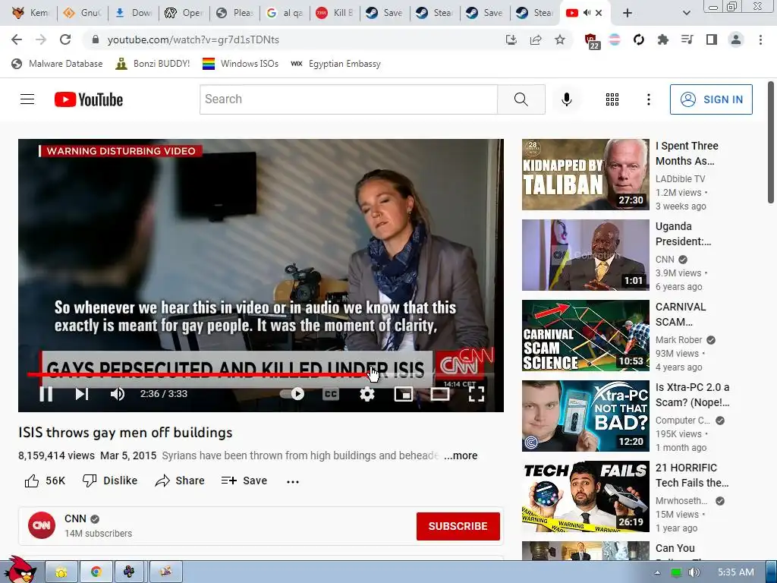
Task: Click the search magnifier button
Action: click(x=521, y=99)
